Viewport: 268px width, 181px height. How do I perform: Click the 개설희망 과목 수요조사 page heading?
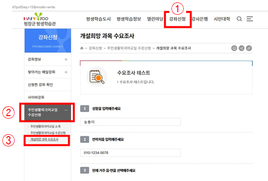tap(107, 36)
